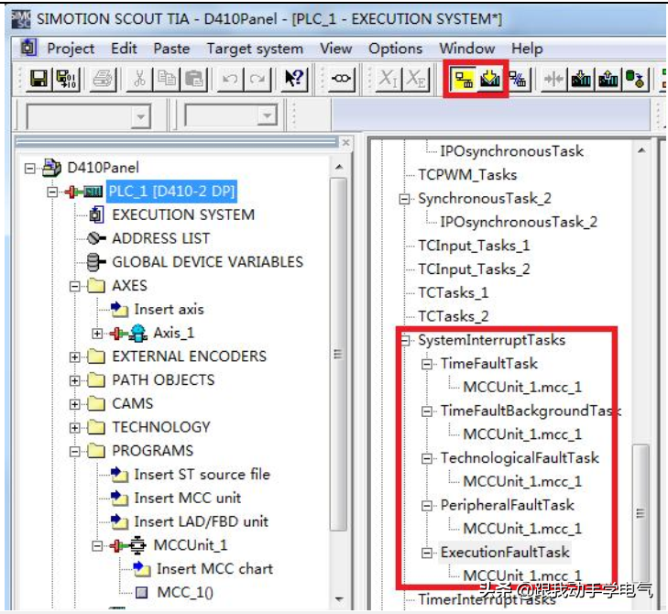Open the first toolbar combo box dropdown
Image resolution: width=668 pixels, height=614 pixels.
pos(140,116)
